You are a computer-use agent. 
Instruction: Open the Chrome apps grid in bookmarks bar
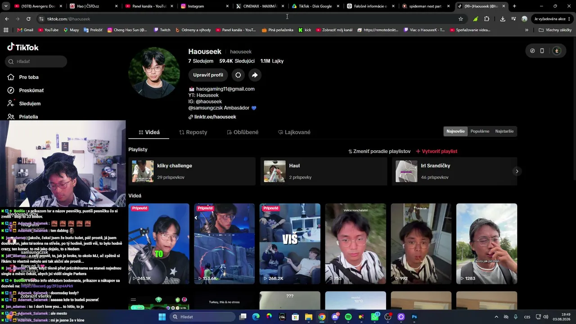pyautogui.click(x=6, y=30)
